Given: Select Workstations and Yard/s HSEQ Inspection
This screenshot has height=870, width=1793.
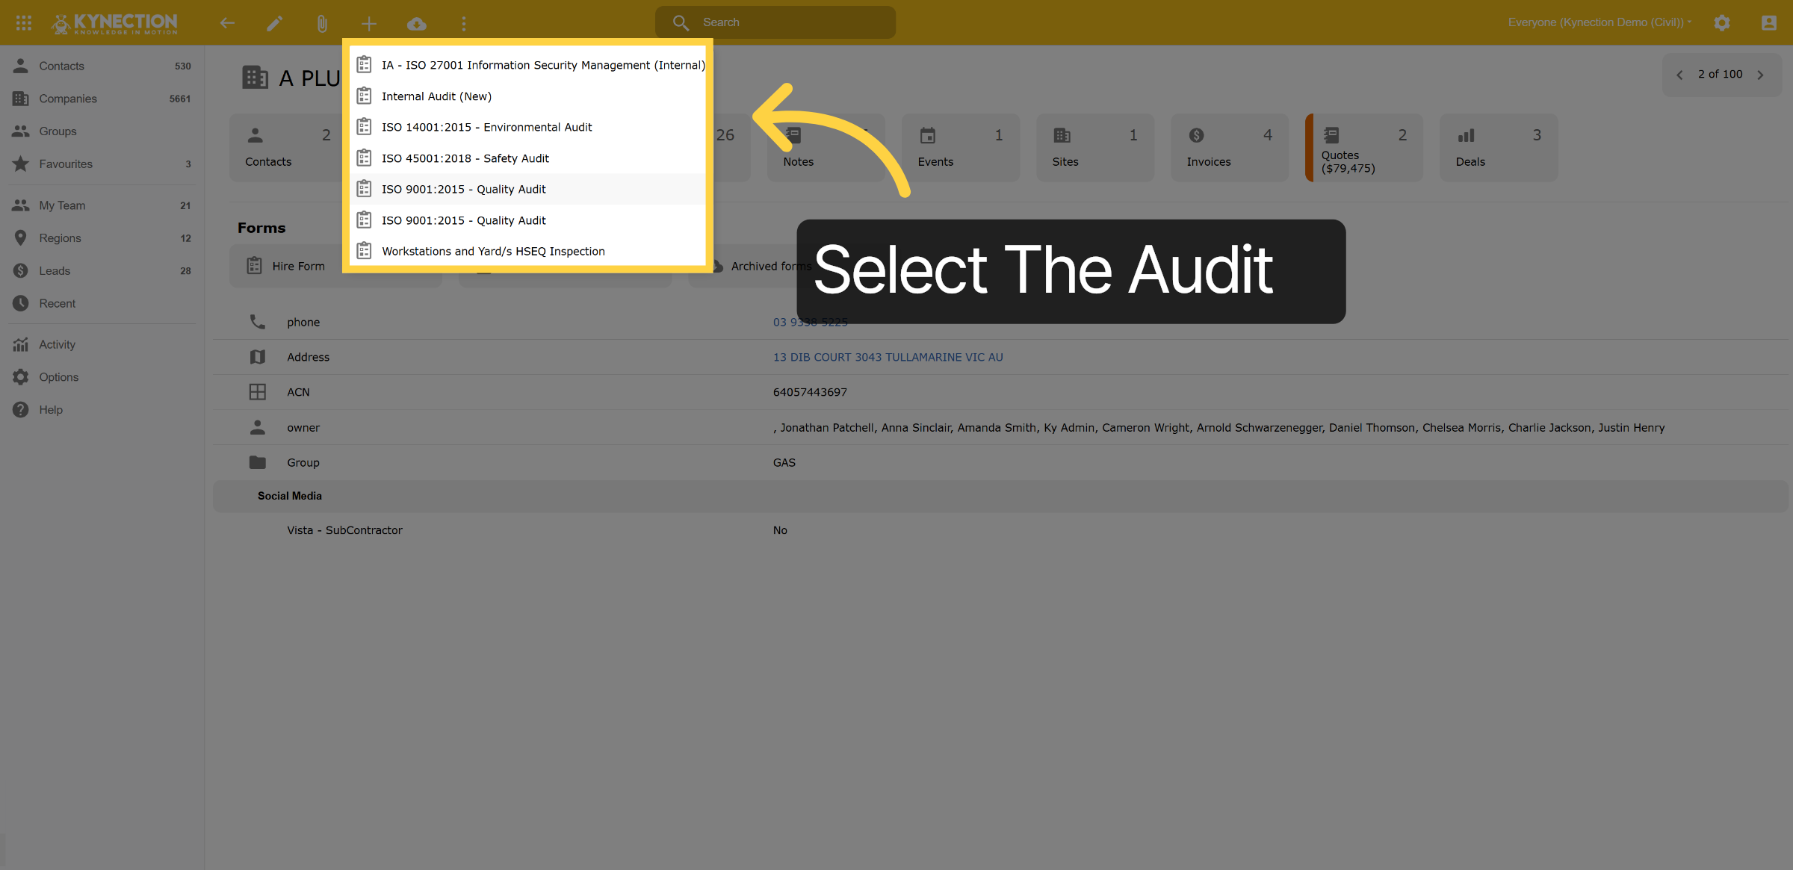Looking at the screenshot, I should coord(527,251).
